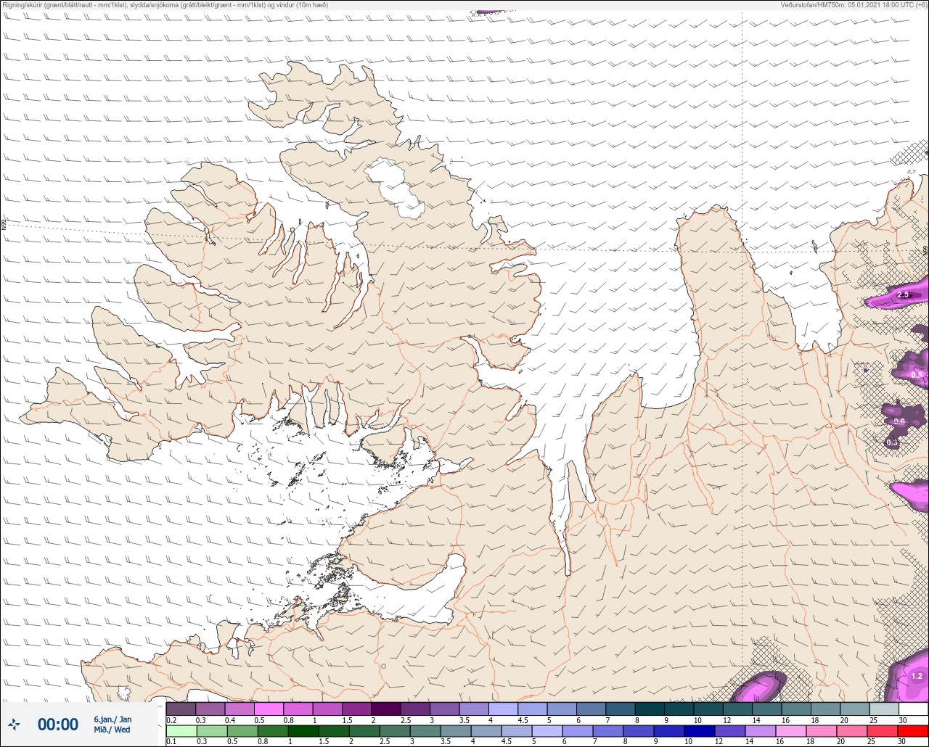The width and height of the screenshot is (929, 747).
Task: Select the darkest purple 2 legend swatch
Action: click(x=386, y=709)
